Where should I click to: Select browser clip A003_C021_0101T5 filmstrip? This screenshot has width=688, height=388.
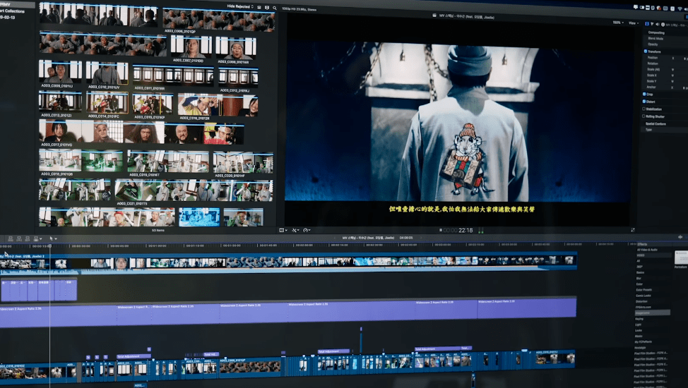pos(194,190)
